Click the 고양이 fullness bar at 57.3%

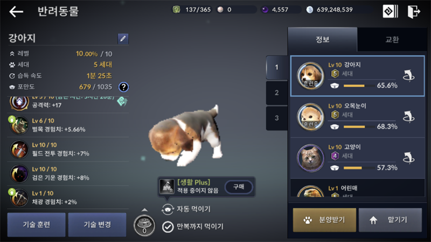tap(359, 168)
